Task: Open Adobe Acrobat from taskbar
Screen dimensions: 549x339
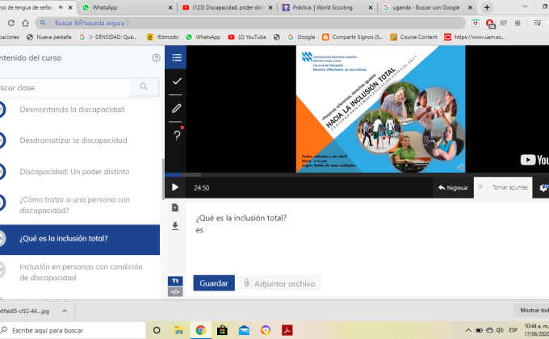Action: click(287, 330)
